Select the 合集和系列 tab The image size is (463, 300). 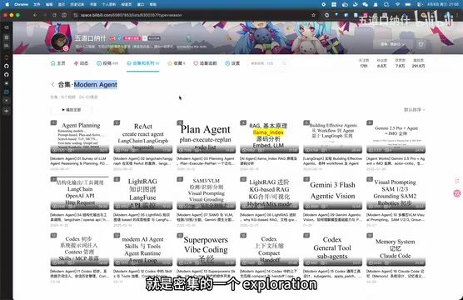point(143,63)
